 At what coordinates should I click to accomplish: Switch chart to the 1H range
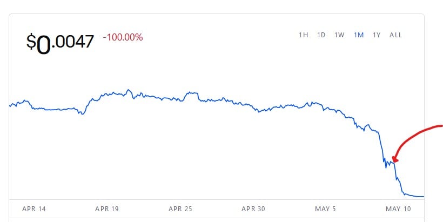coord(304,35)
